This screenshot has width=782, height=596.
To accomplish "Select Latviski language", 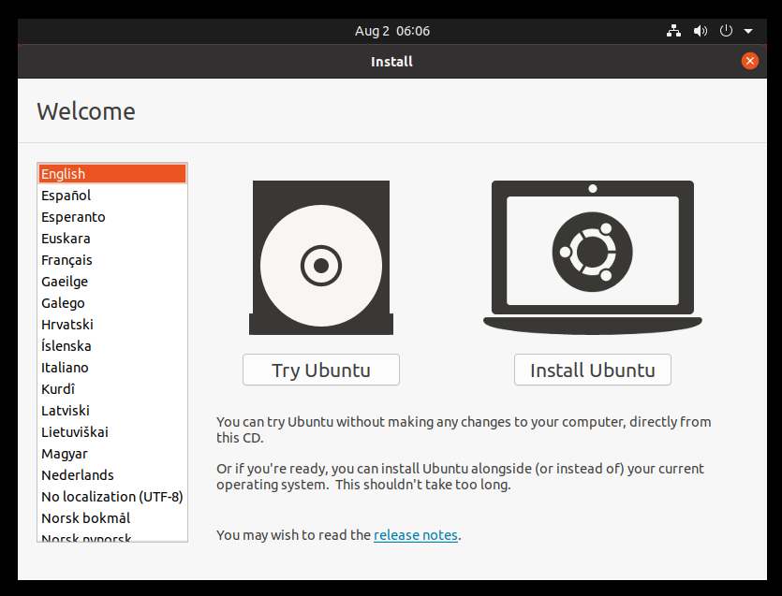I will pos(112,411).
